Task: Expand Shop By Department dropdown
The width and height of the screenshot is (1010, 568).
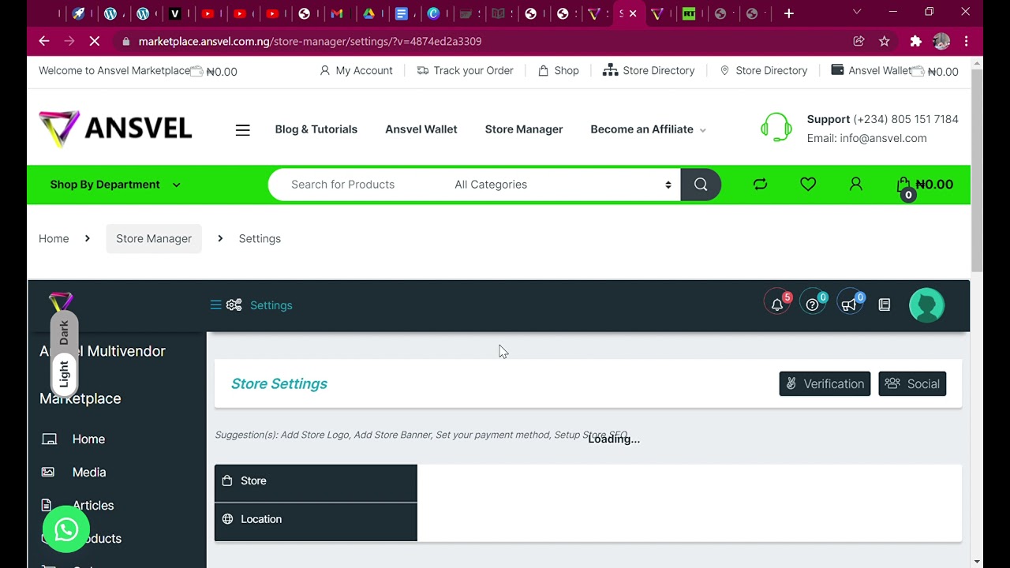Action: [115, 185]
